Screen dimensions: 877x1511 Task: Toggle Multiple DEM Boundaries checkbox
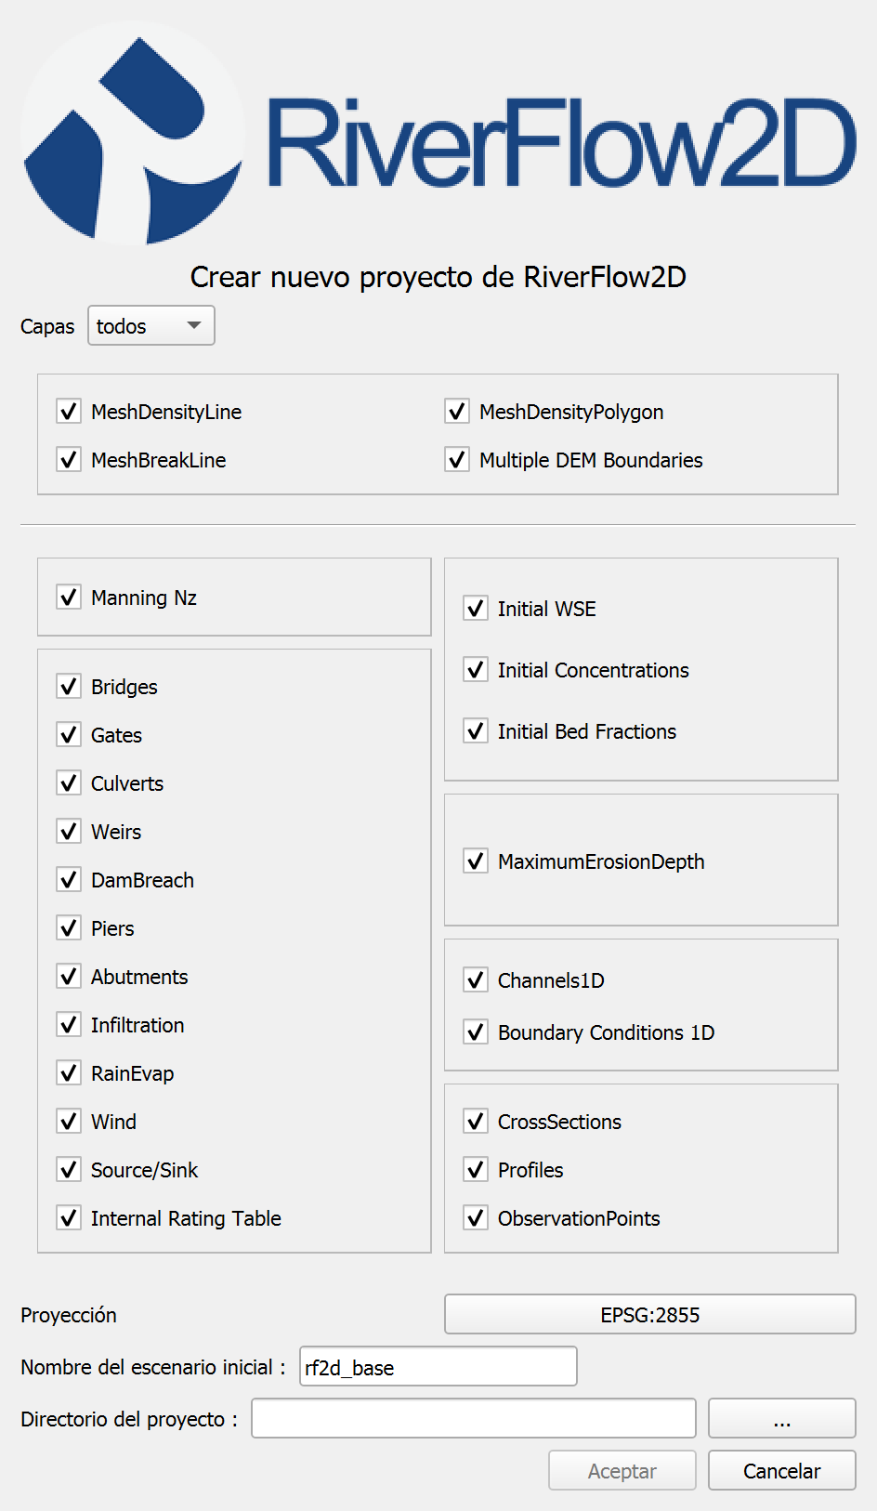pyautogui.click(x=457, y=459)
